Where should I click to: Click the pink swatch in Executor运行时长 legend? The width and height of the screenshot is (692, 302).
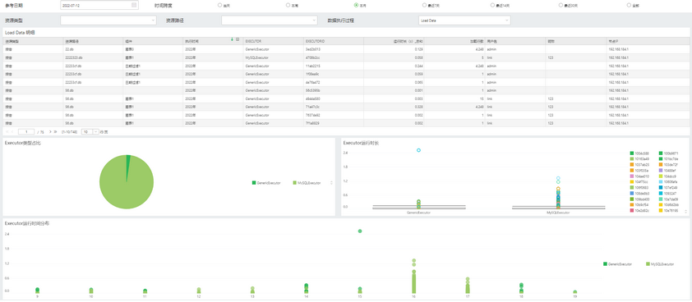(632, 176)
